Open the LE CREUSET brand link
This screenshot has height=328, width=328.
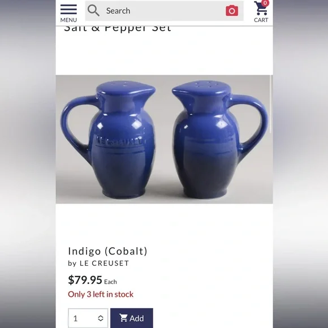click(x=105, y=264)
